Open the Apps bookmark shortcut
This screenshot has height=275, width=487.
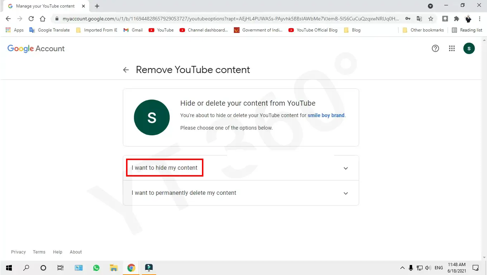point(15,30)
